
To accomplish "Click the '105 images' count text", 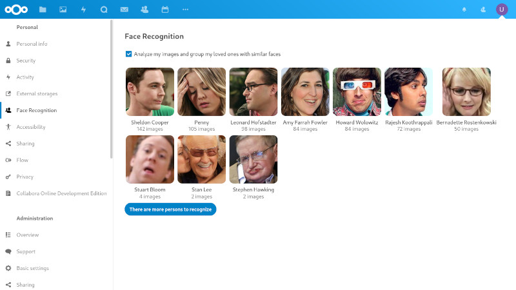I will (201, 129).
